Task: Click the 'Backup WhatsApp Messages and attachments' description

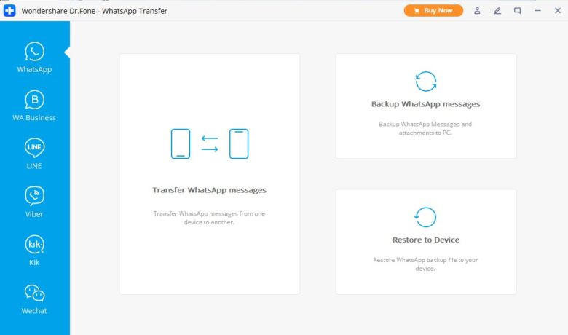Action: click(x=425, y=128)
